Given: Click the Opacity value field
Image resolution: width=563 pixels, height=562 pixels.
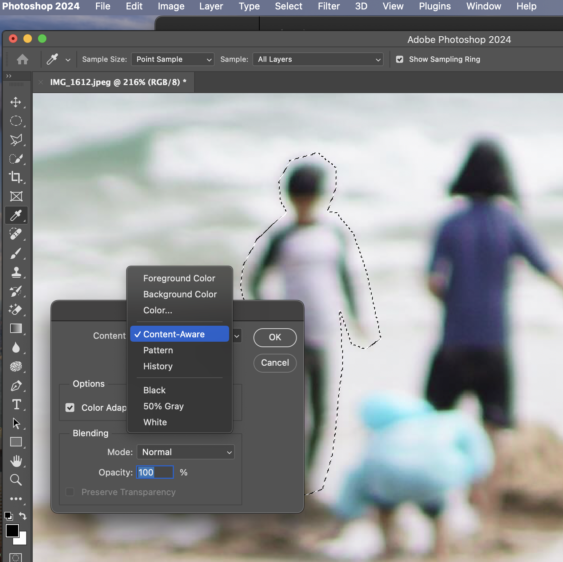Looking at the screenshot, I should point(155,472).
